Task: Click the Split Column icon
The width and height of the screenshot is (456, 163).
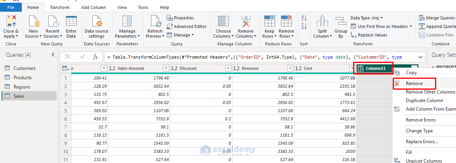Action: (x=322, y=22)
